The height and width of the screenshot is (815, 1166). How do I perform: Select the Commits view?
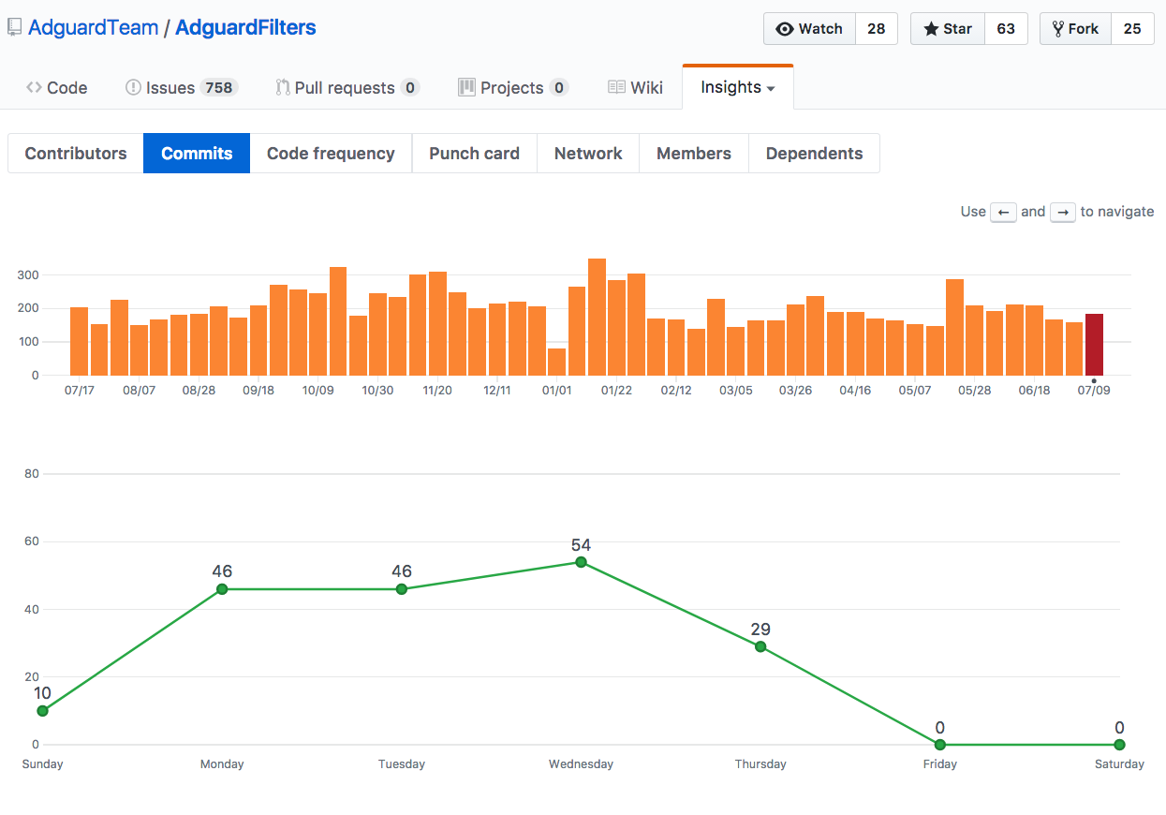[x=197, y=154]
